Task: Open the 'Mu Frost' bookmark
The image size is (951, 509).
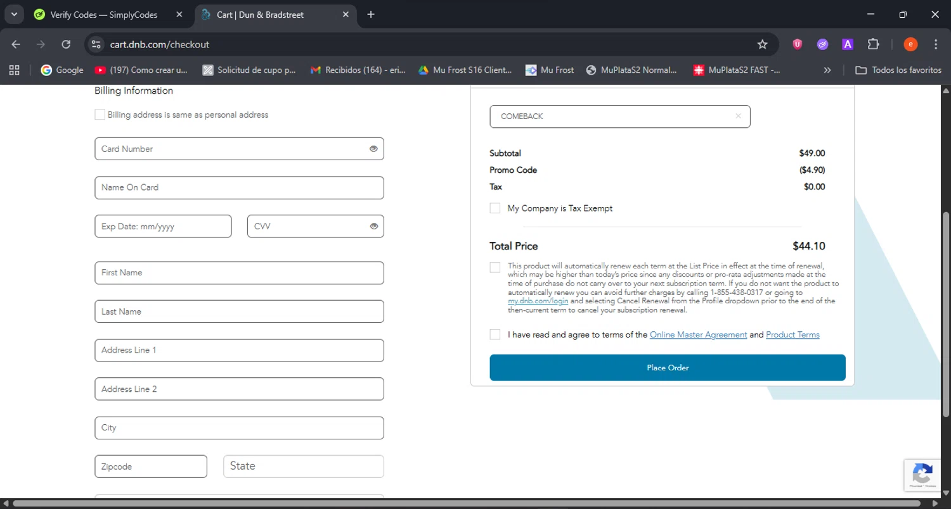Action: tap(550, 70)
